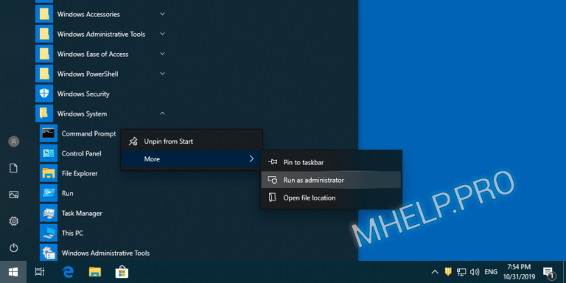Click Show desktop sliver at taskbar edge
This screenshot has width=566, height=283.
pyautogui.click(x=565, y=272)
